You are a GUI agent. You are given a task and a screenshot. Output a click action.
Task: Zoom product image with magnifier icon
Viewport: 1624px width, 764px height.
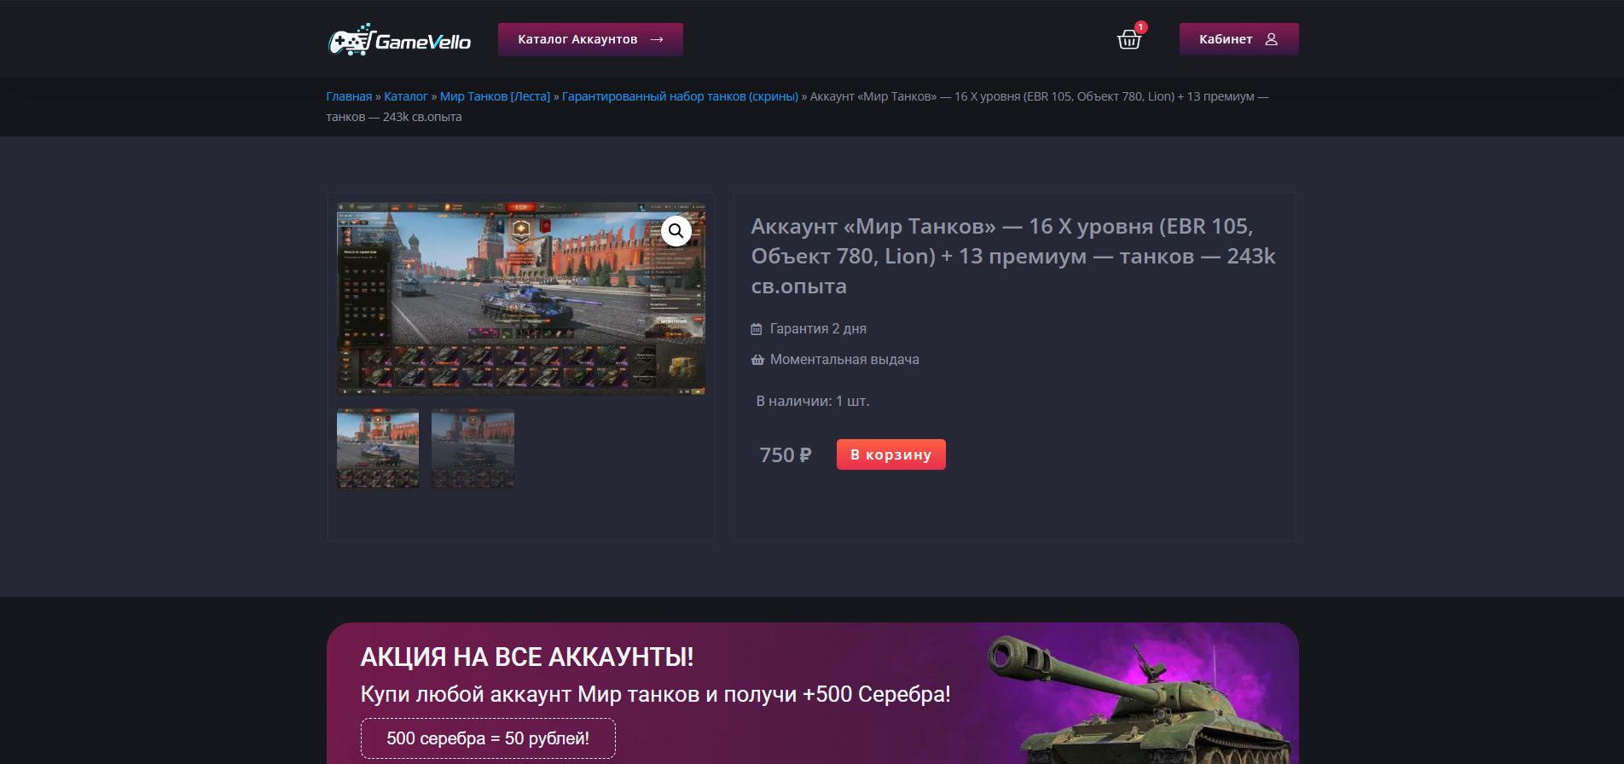pyautogui.click(x=676, y=230)
